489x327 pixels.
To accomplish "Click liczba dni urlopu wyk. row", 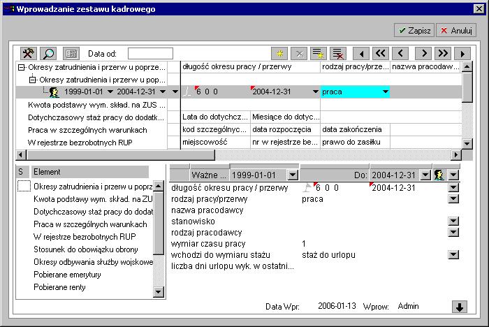I will (x=233, y=266).
